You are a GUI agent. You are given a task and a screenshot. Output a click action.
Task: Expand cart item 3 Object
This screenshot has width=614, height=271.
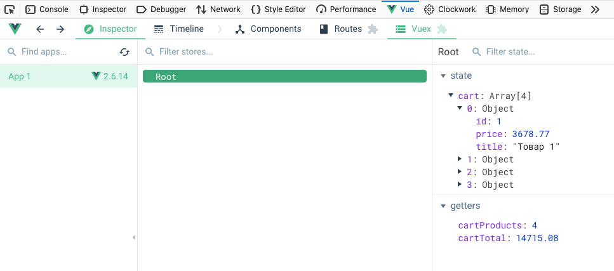pos(460,184)
